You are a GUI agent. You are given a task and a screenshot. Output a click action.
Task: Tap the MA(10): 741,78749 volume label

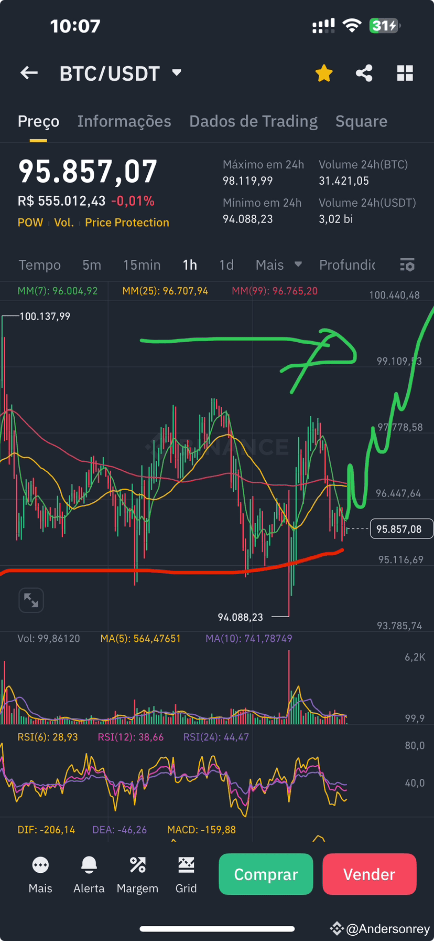(x=249, y=639)
